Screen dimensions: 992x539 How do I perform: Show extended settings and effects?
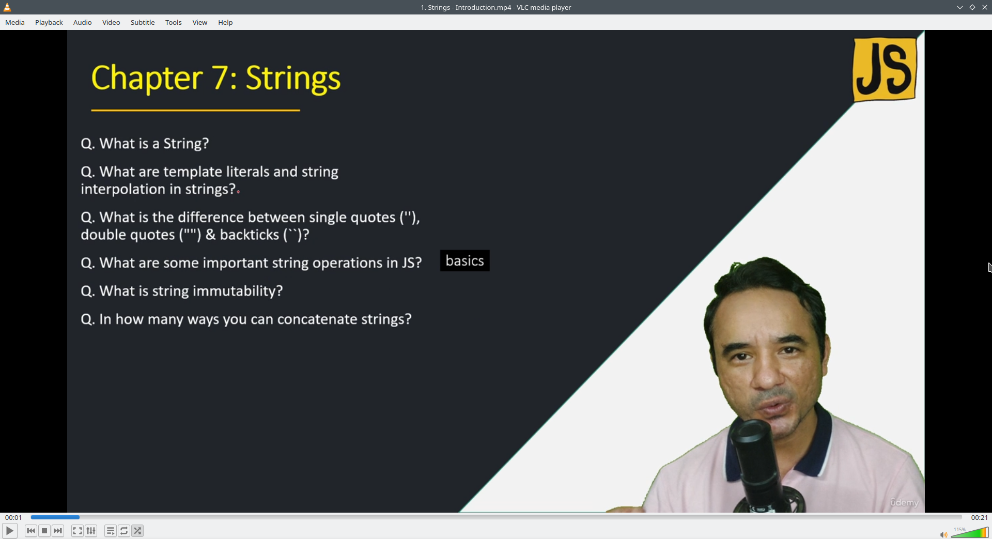click(x=91, y=531)
